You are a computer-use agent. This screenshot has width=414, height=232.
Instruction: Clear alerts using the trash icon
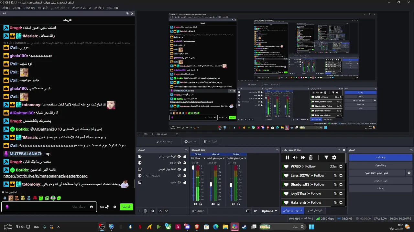coord(311,158)
